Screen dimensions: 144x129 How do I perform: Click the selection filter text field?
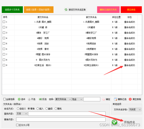click(x=92, y=99)
